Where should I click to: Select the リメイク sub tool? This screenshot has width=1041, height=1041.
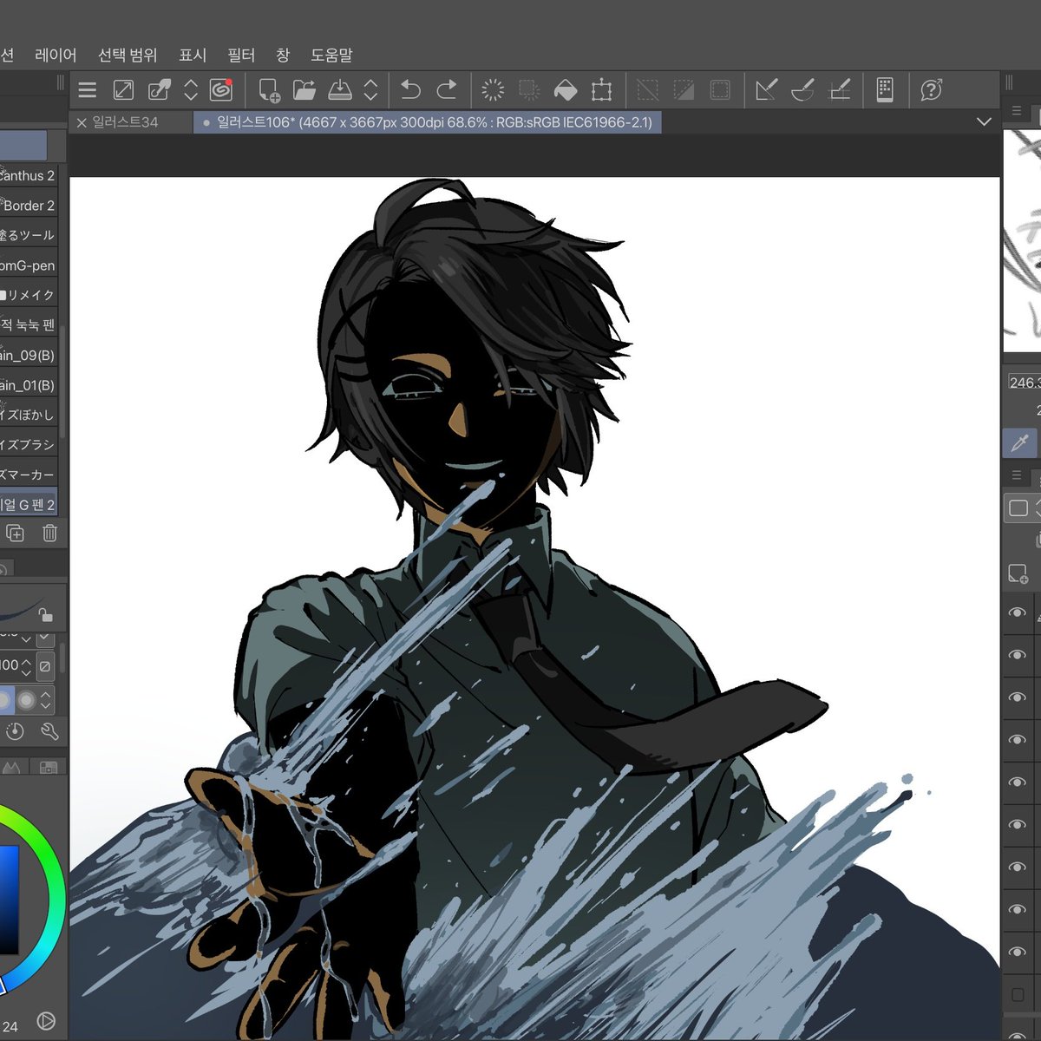(x=29, y=295)
